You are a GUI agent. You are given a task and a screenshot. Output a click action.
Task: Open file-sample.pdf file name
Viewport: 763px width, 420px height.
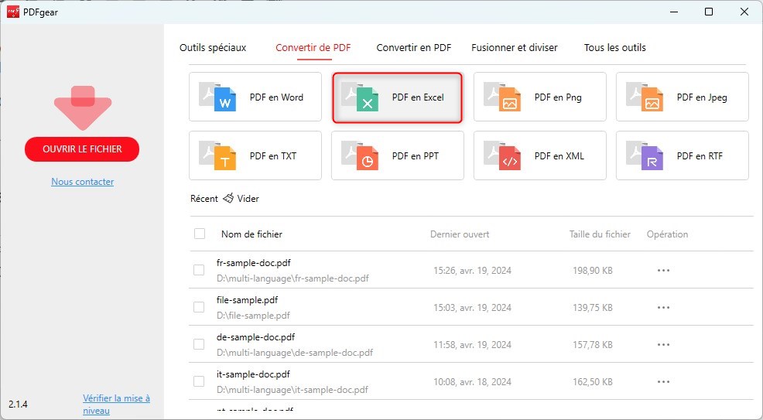pos(247,300)
